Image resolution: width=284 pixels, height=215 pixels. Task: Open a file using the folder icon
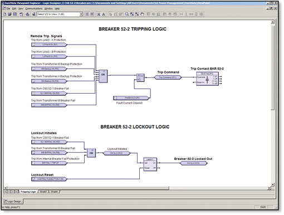pos(10,14)
